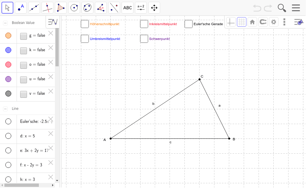Select the Angle tool
The width and height of the screenshot is (306, 188).
101,8
